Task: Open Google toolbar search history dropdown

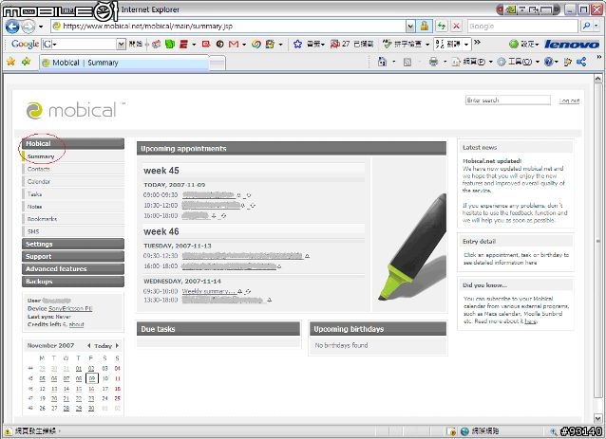Action: click(121, 44)
